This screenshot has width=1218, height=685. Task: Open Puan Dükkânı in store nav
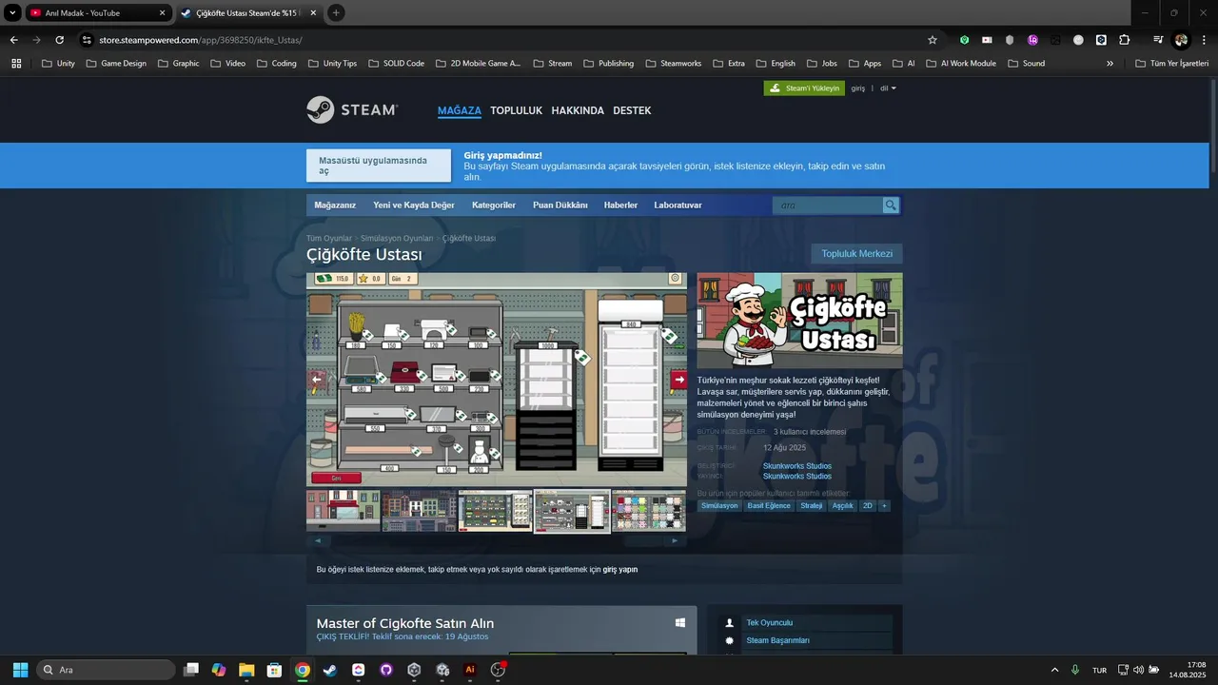coord(560,205)
